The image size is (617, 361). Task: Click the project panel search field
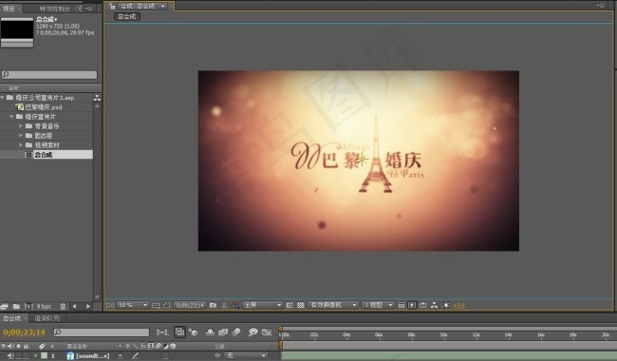(49, 74)
